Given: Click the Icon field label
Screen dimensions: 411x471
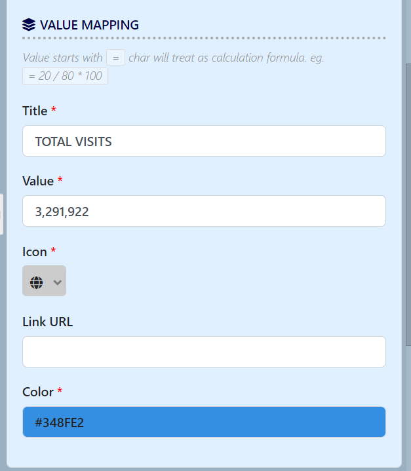Looking at the screenshot, I should [35, 252].
